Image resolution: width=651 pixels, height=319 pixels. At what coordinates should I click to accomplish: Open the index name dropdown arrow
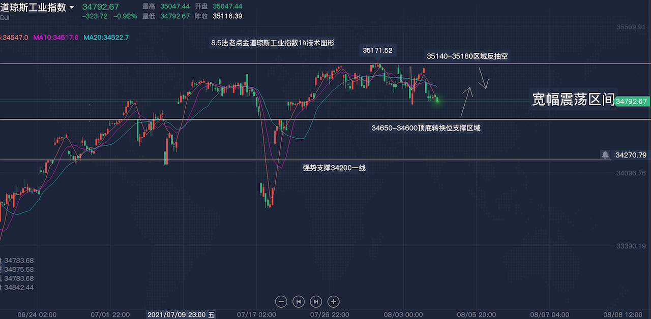coord(72,8)
